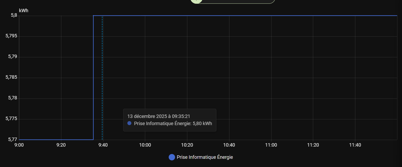Click the 9:20 time axis label
The image size is (402, 167).
[x=61, y=145]
